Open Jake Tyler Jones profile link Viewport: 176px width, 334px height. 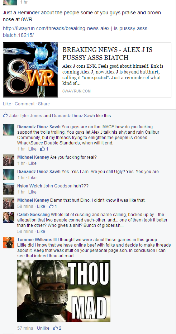25,116
